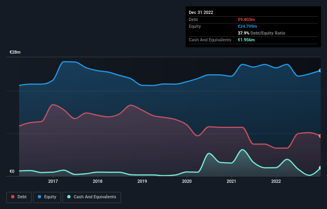The width and height of the screenshot is (327, 209).
Task: Click the €9.403m debt value
Action: tap(246, 19)
